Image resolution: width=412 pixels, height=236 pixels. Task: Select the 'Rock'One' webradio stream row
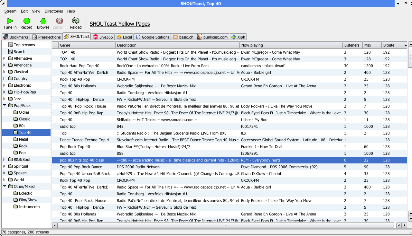230,66
